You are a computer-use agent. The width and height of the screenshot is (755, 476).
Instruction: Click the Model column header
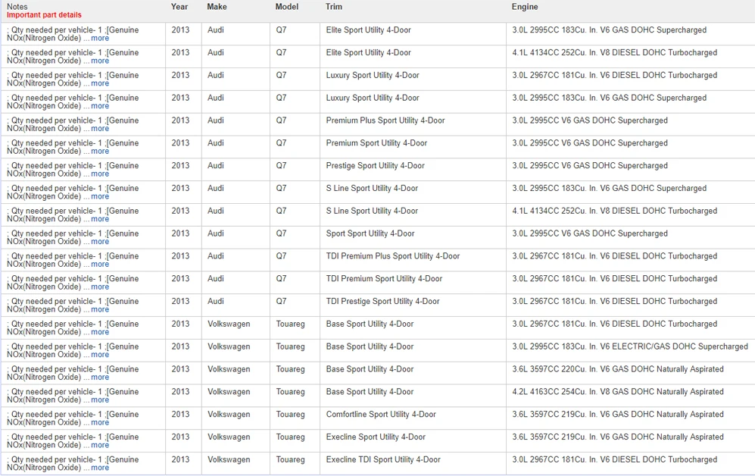pos(287,7)
